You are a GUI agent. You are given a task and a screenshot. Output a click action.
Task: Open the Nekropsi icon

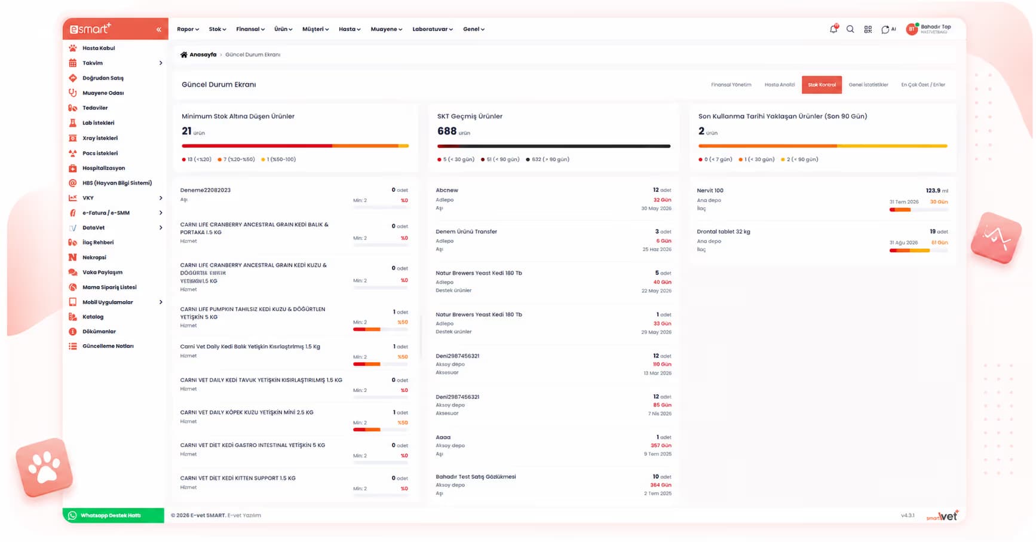point(73,257)
